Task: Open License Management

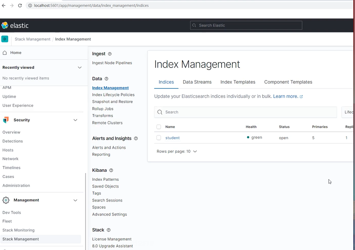Action: point(112,239)
